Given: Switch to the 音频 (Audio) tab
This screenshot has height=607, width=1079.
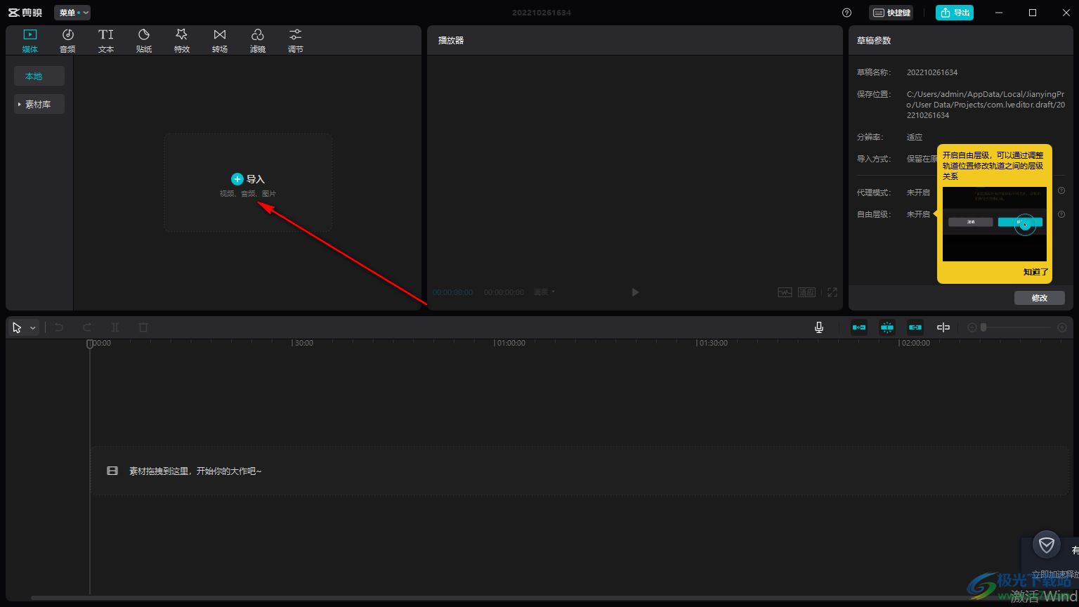Looking at the screenshot, I should [67, 41].
